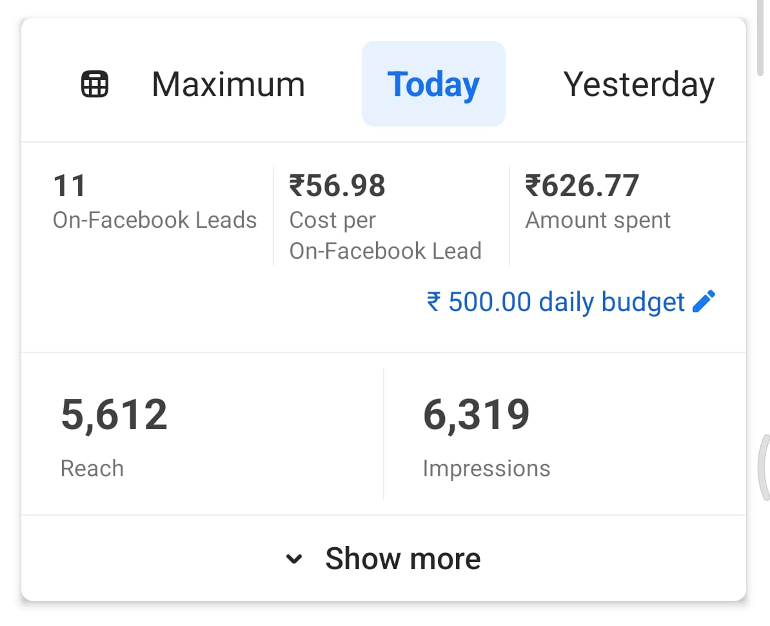Open the custom date range table icon
Image resolution: width=770 pixels, height=626 pixels.
click(95, 85)
